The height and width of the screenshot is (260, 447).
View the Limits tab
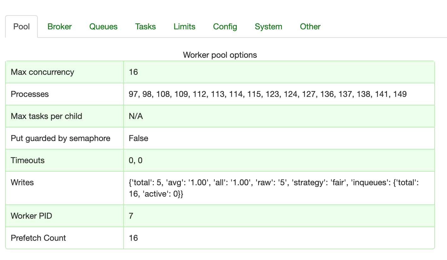[184, 27]
